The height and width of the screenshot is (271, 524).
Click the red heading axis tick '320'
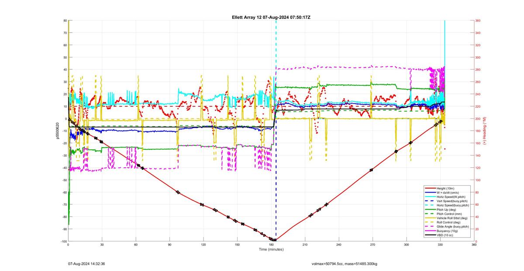click(478, 45)
